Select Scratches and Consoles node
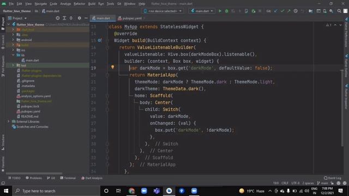Screen dimensions: 349x196 pyautogui.click(x=31, y=127)
